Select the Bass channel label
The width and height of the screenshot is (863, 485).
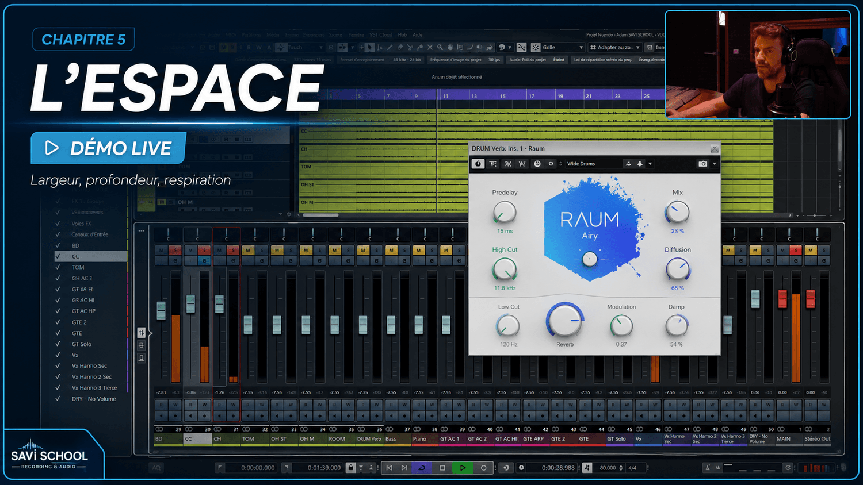click(397, 439)
